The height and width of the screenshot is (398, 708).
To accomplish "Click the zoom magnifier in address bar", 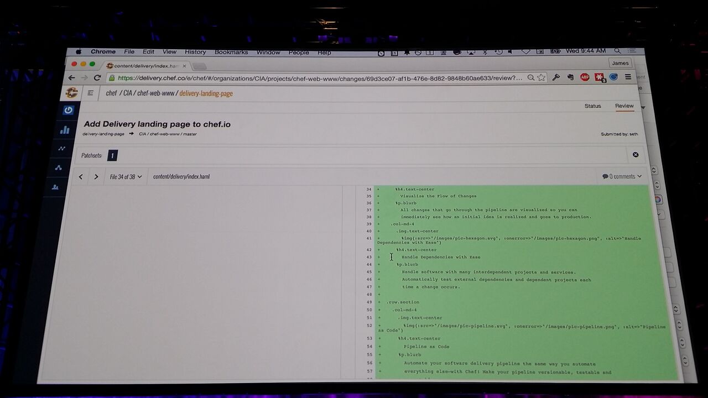I will (531, 77).
